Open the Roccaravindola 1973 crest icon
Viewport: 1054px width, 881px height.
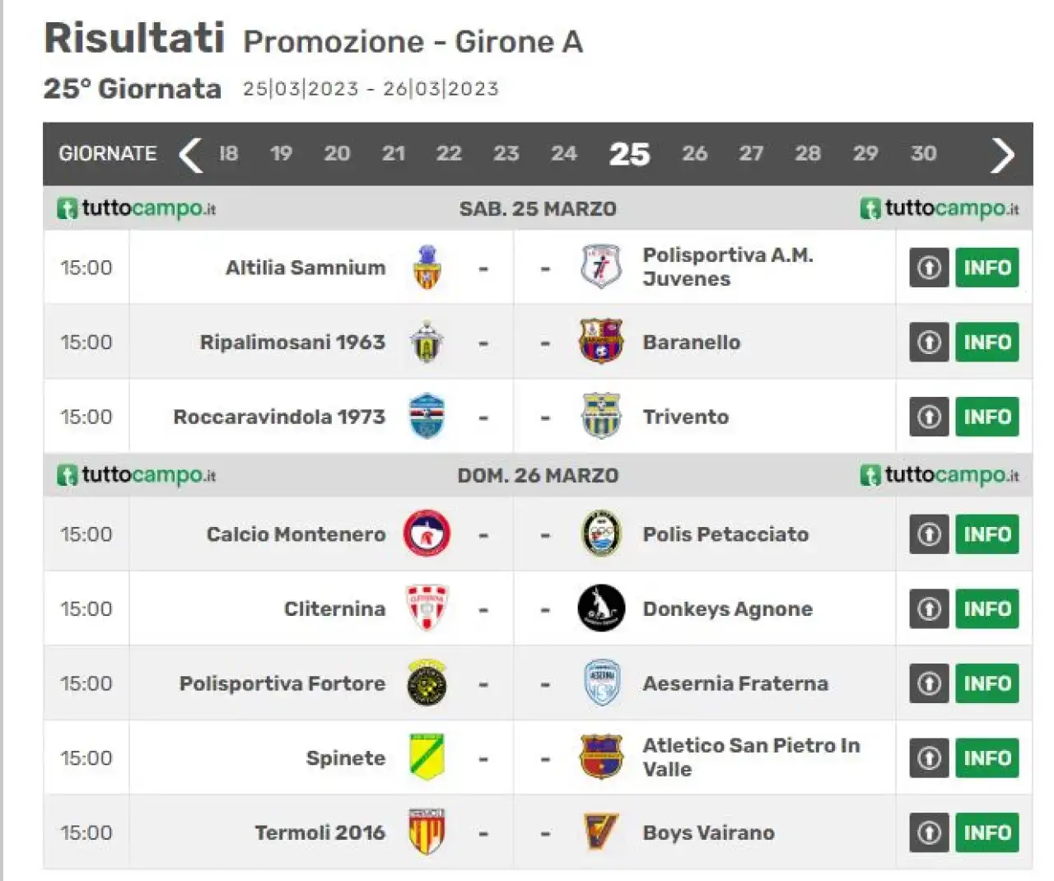tap(427, 416)
